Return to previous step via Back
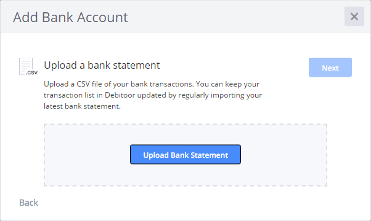This screenshot has height=221, width=371. [x=28, y=203]
